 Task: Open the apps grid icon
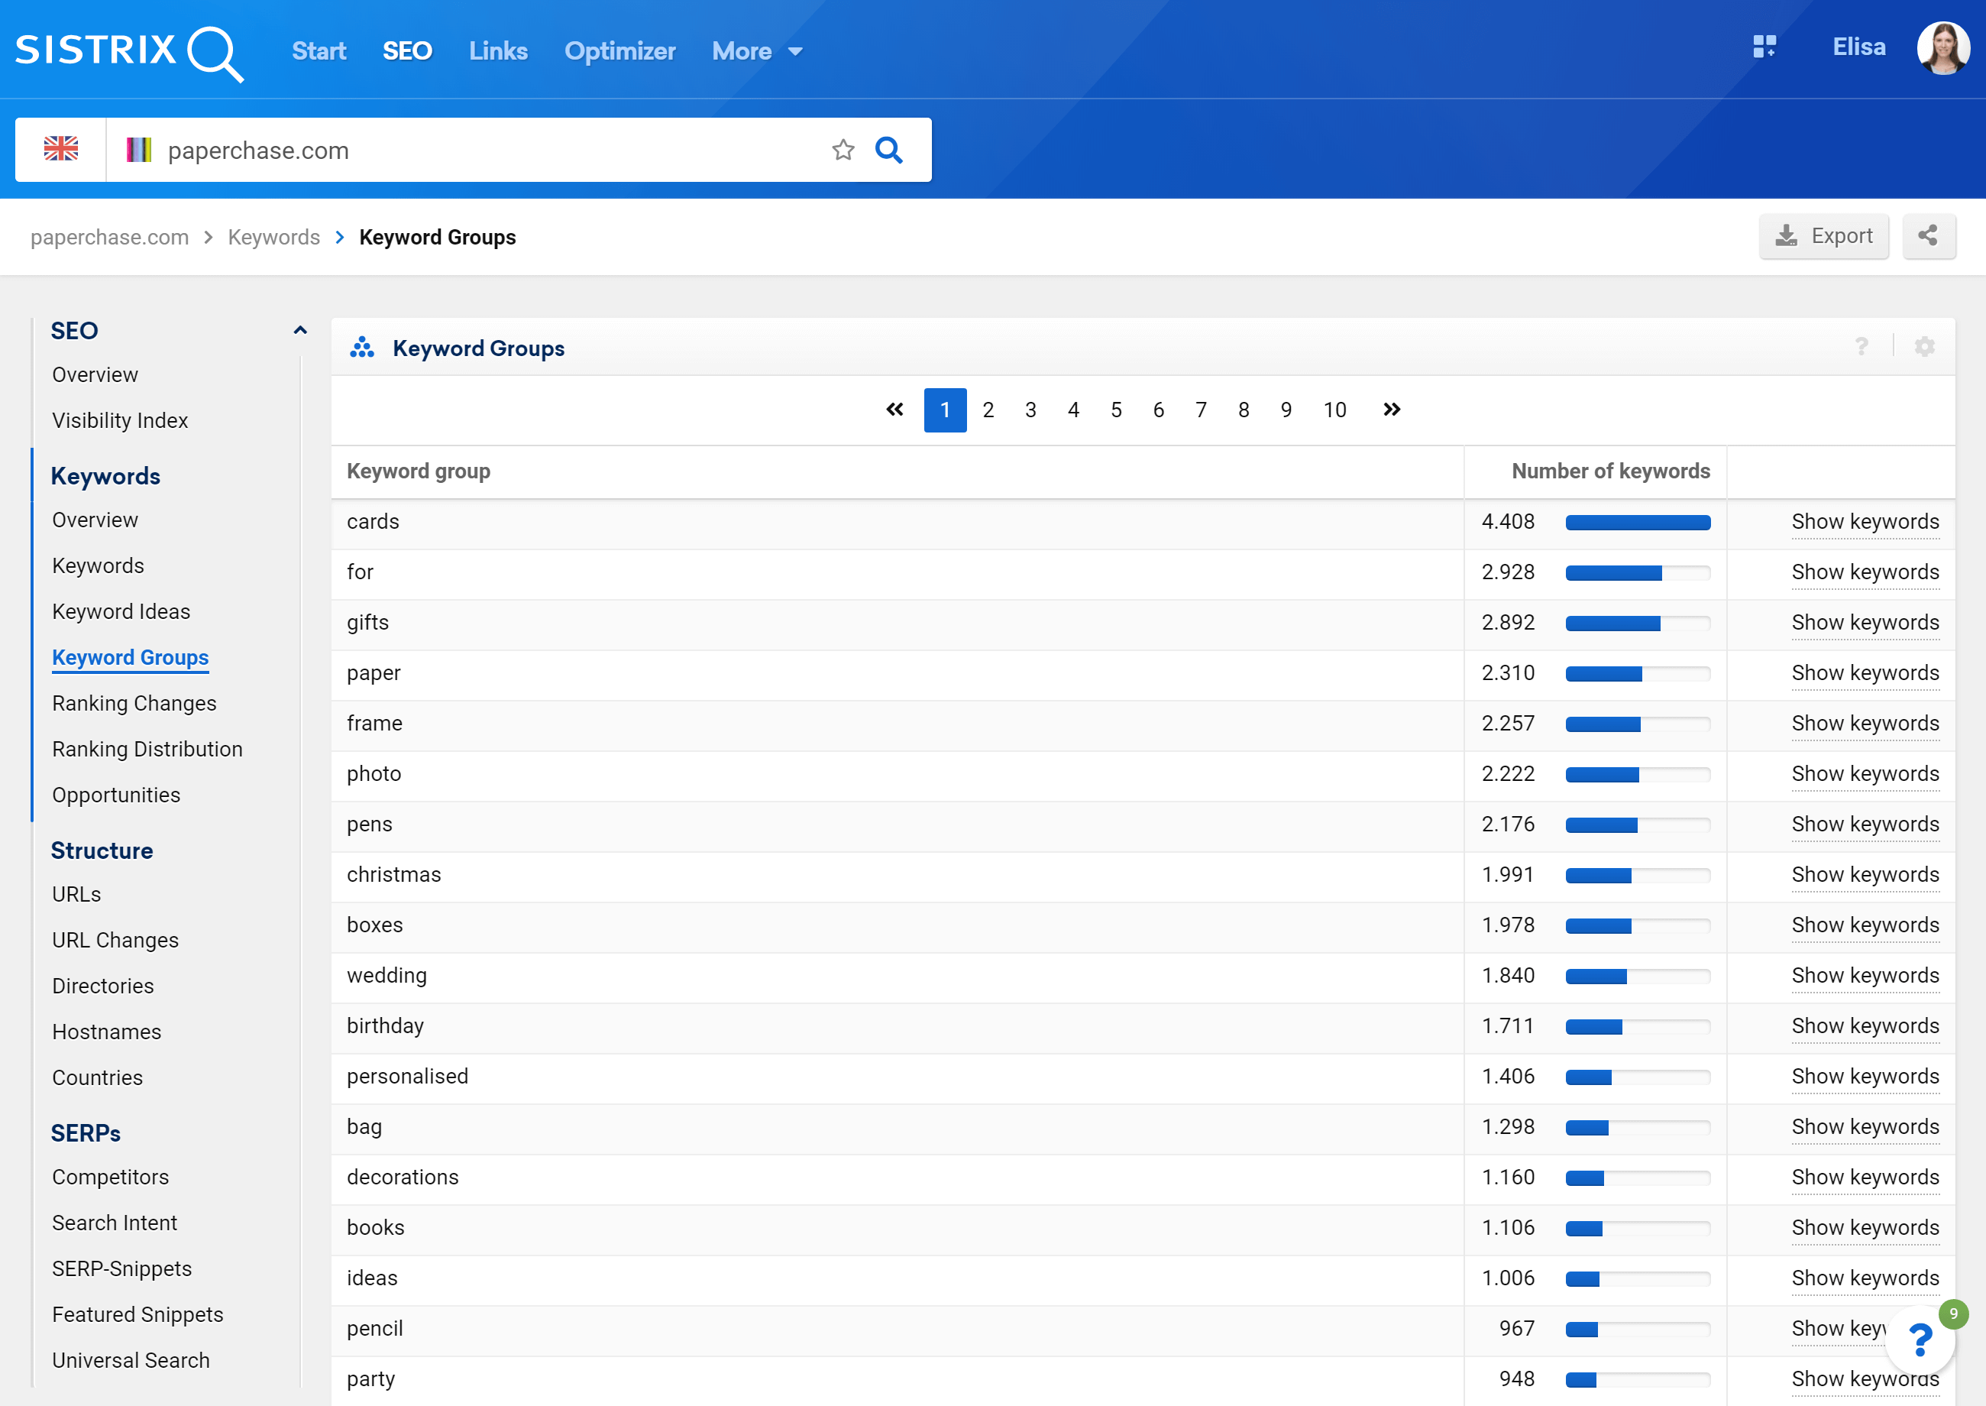[x=1764, y=47]
